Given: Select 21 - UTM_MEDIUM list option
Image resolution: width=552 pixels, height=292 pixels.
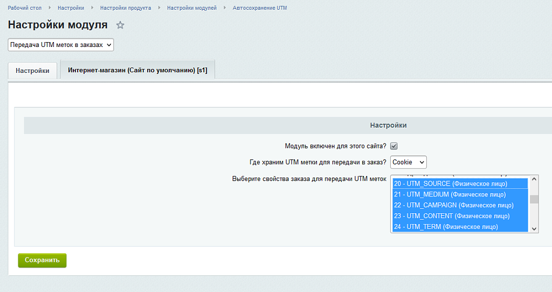Looking at the screenshot, I should point(450,194).
